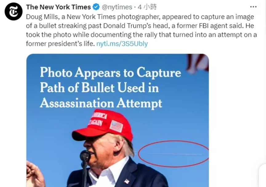Click the 'Photo Appears to Capture' headline
266x187 pixels.
[110, 73]
